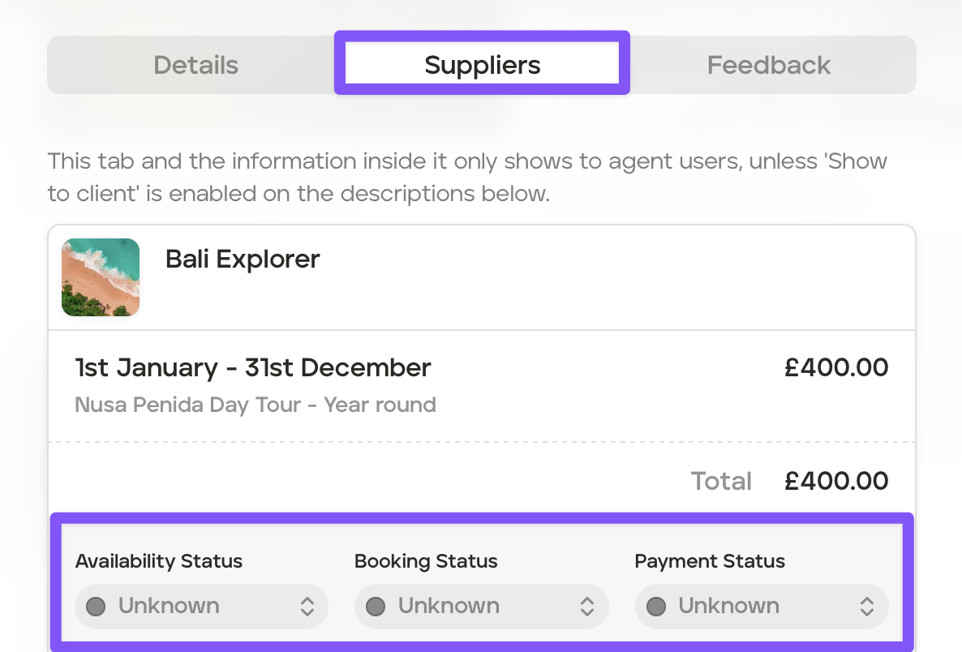
Task: Open the Booking Status dropdown
Action: [481, 606]
